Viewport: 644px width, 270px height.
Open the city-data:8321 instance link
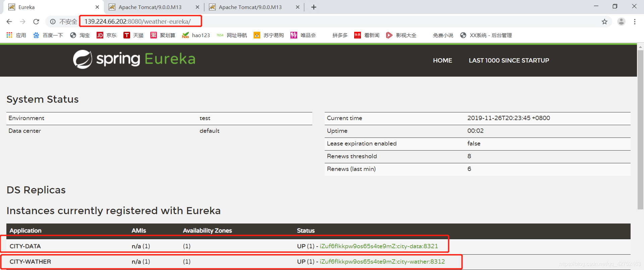(379, 246)
